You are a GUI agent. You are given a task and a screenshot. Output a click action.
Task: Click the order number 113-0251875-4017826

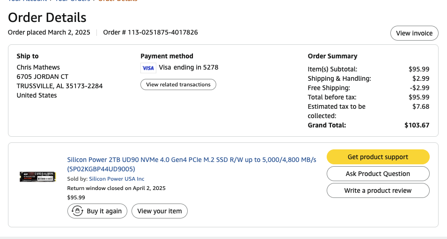pyautogui.click(x=150, y=32)
